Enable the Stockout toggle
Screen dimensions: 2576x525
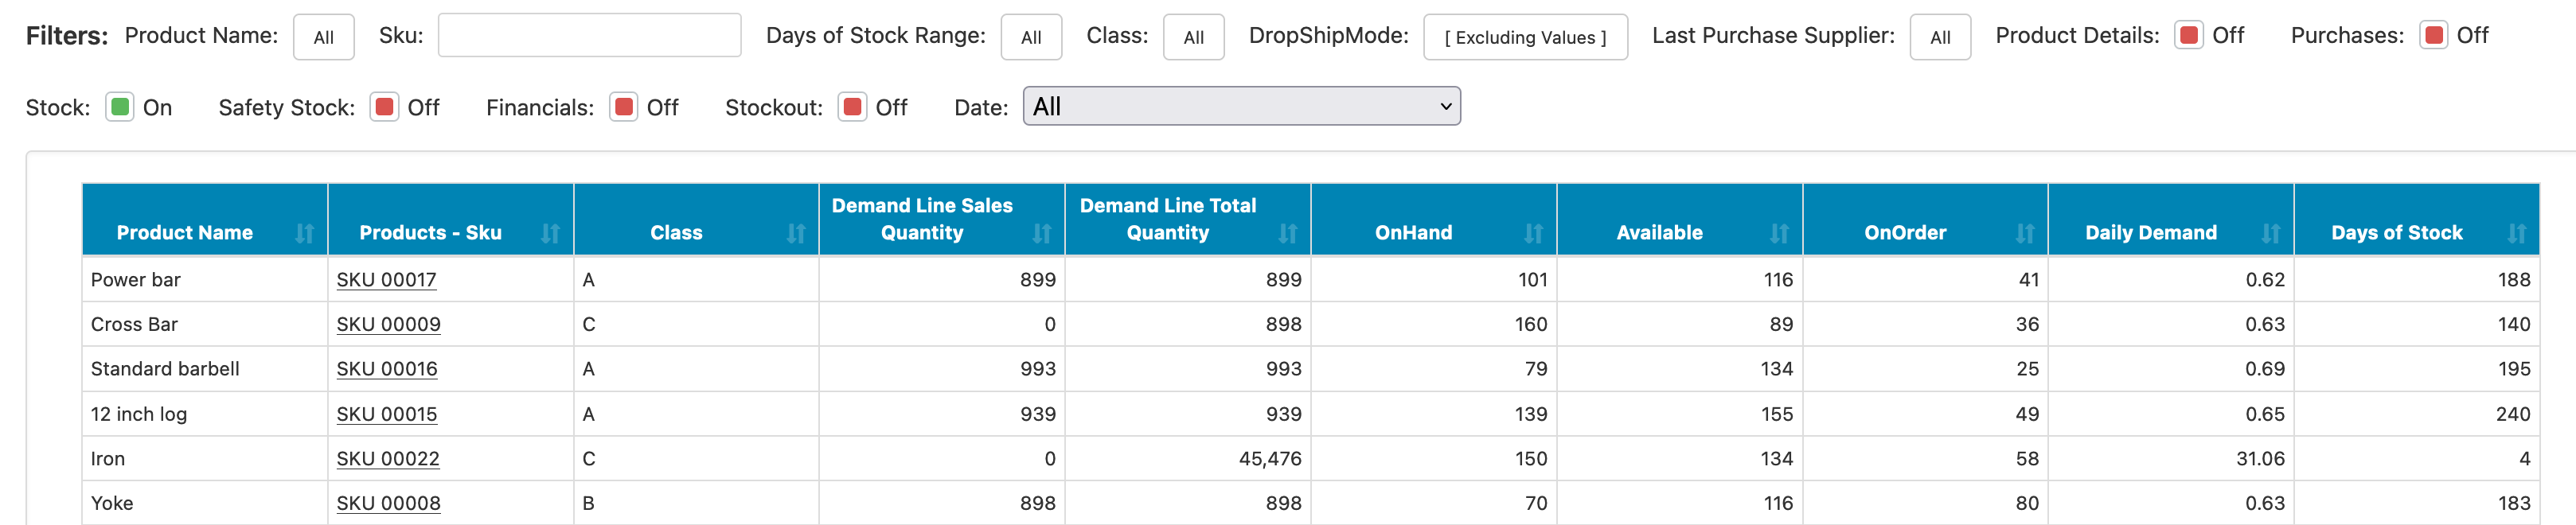pyautogui.click(x=853, y=107)
